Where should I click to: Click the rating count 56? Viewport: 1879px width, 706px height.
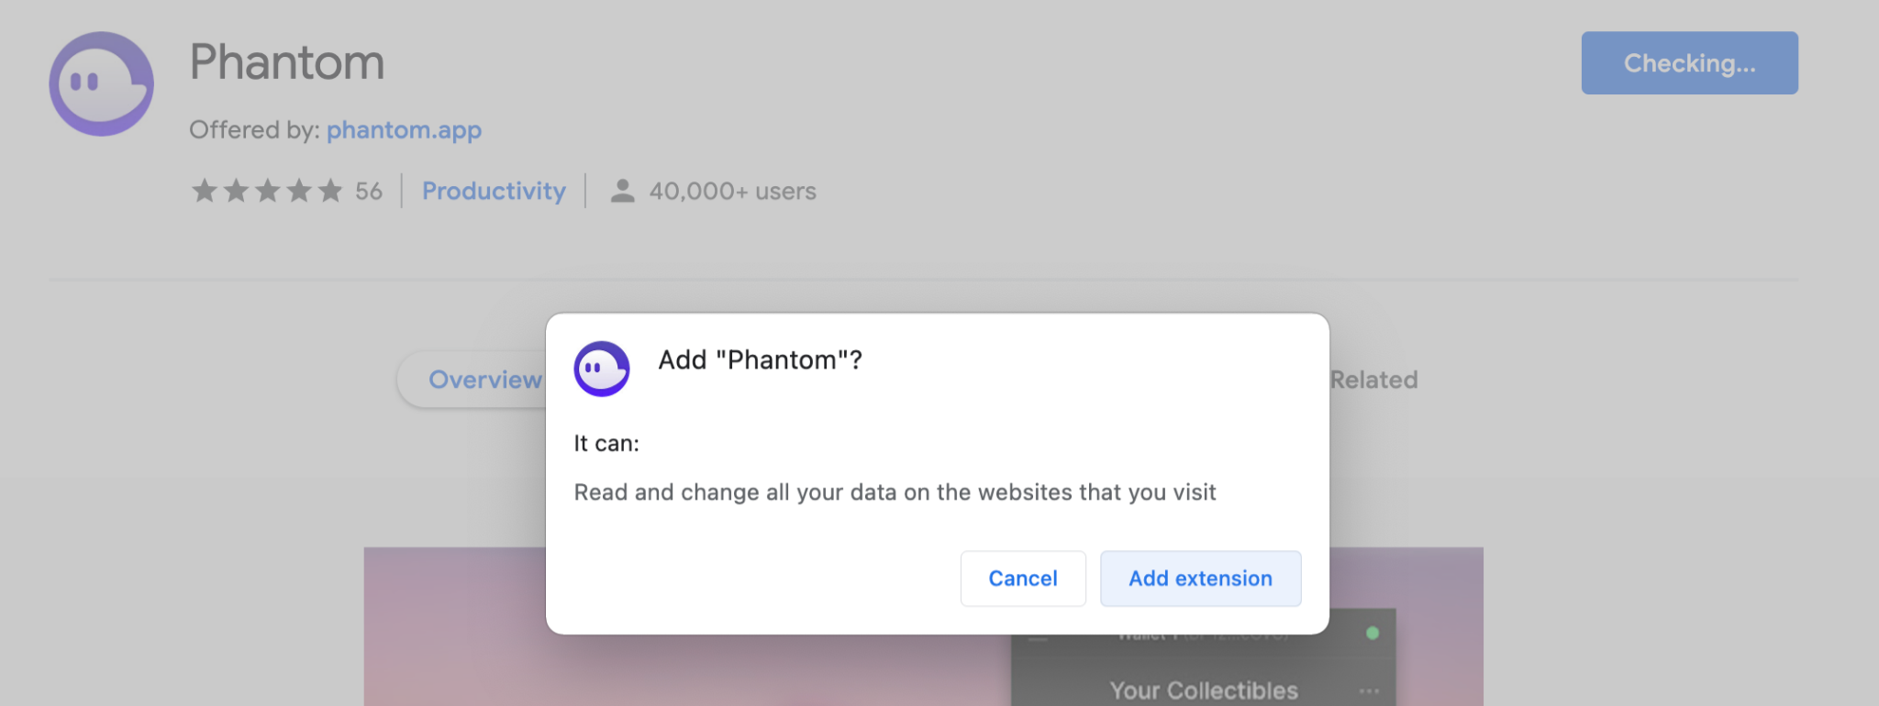(x=369, y=191)
